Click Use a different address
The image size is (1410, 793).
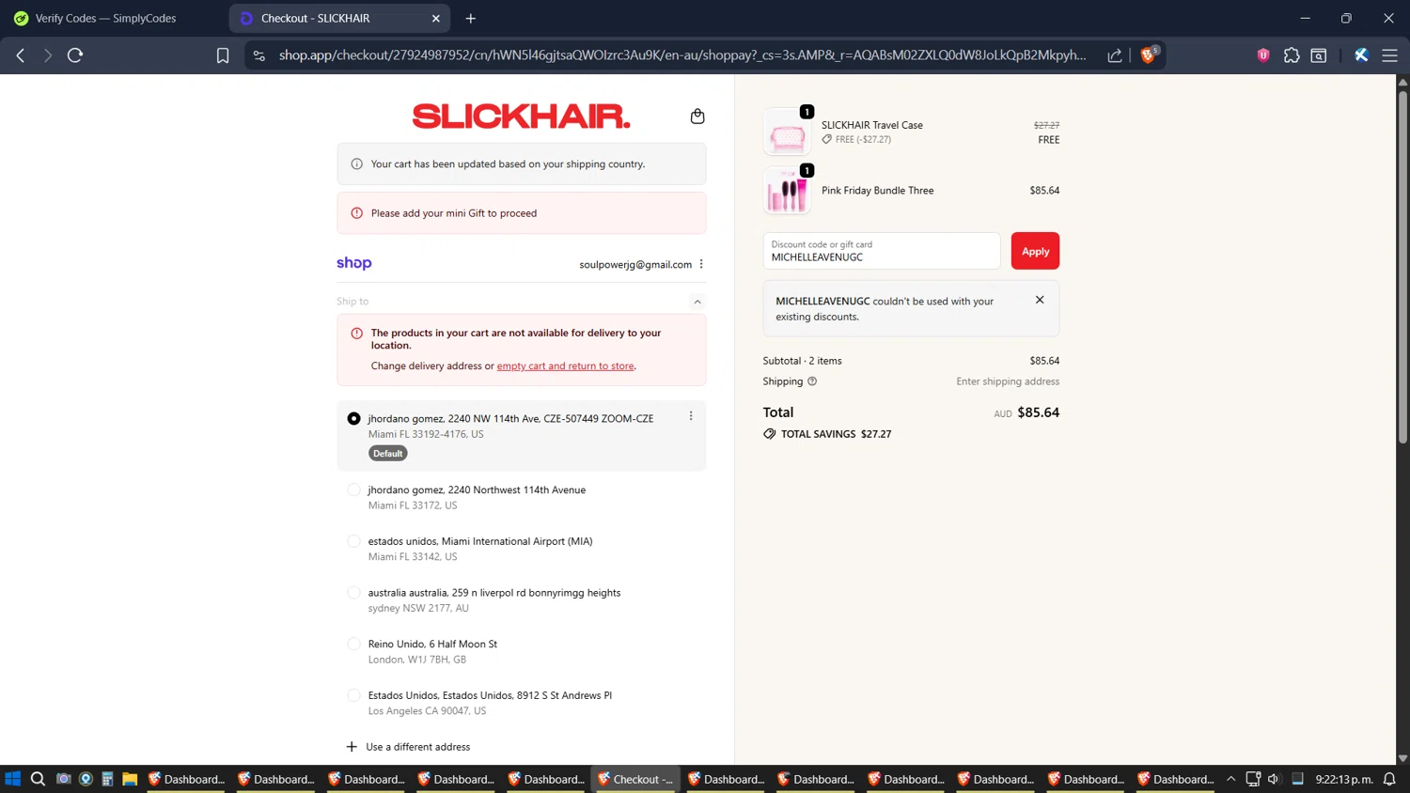(x=408, y=747)
